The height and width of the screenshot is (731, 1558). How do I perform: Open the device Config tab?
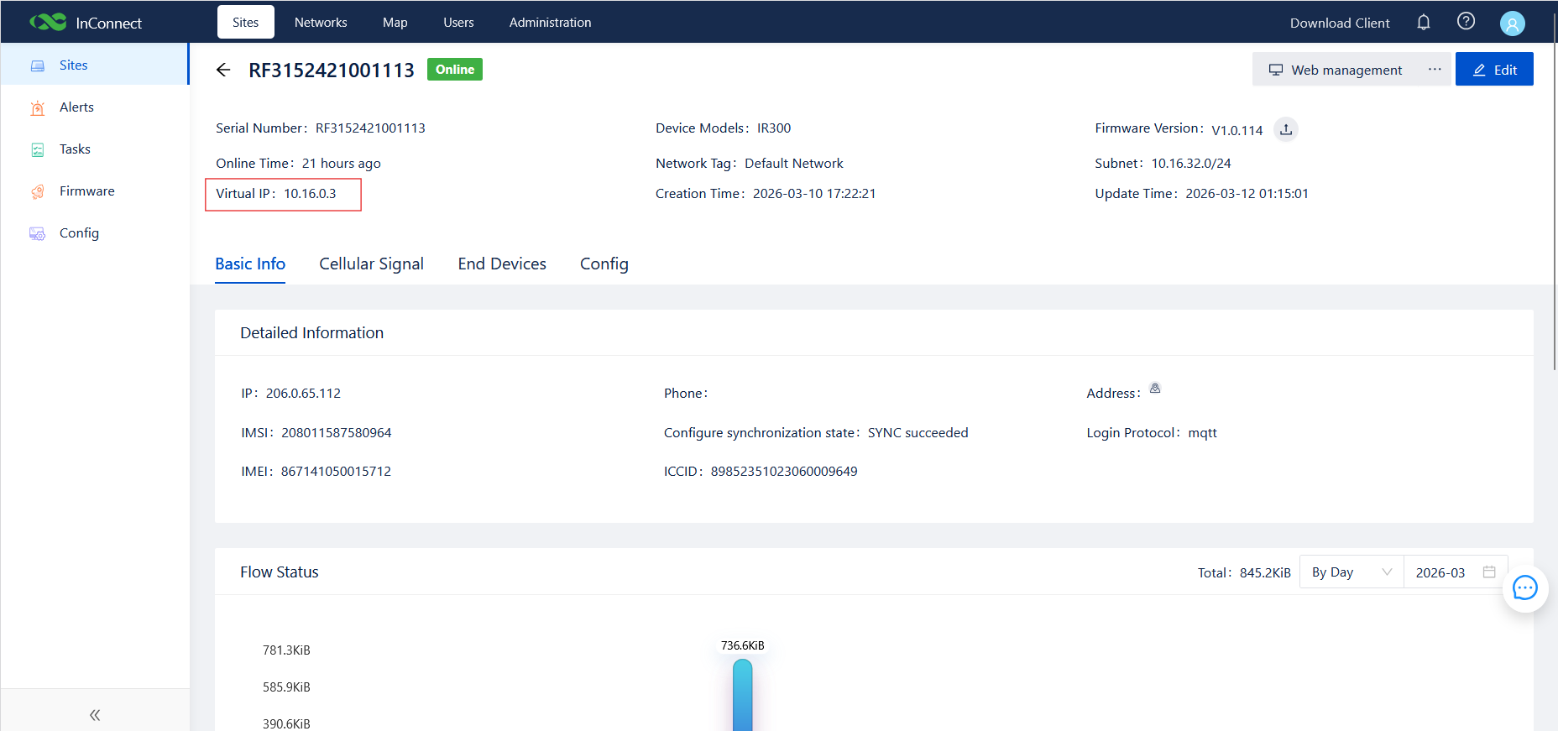coord(604,264)
